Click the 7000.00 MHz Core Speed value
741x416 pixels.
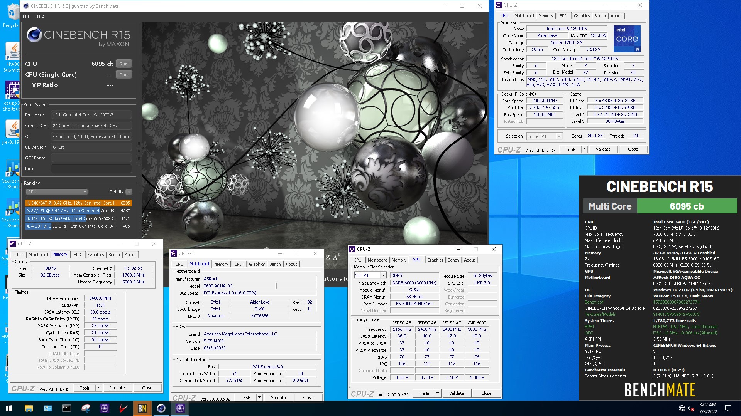(x=544, y=101)
